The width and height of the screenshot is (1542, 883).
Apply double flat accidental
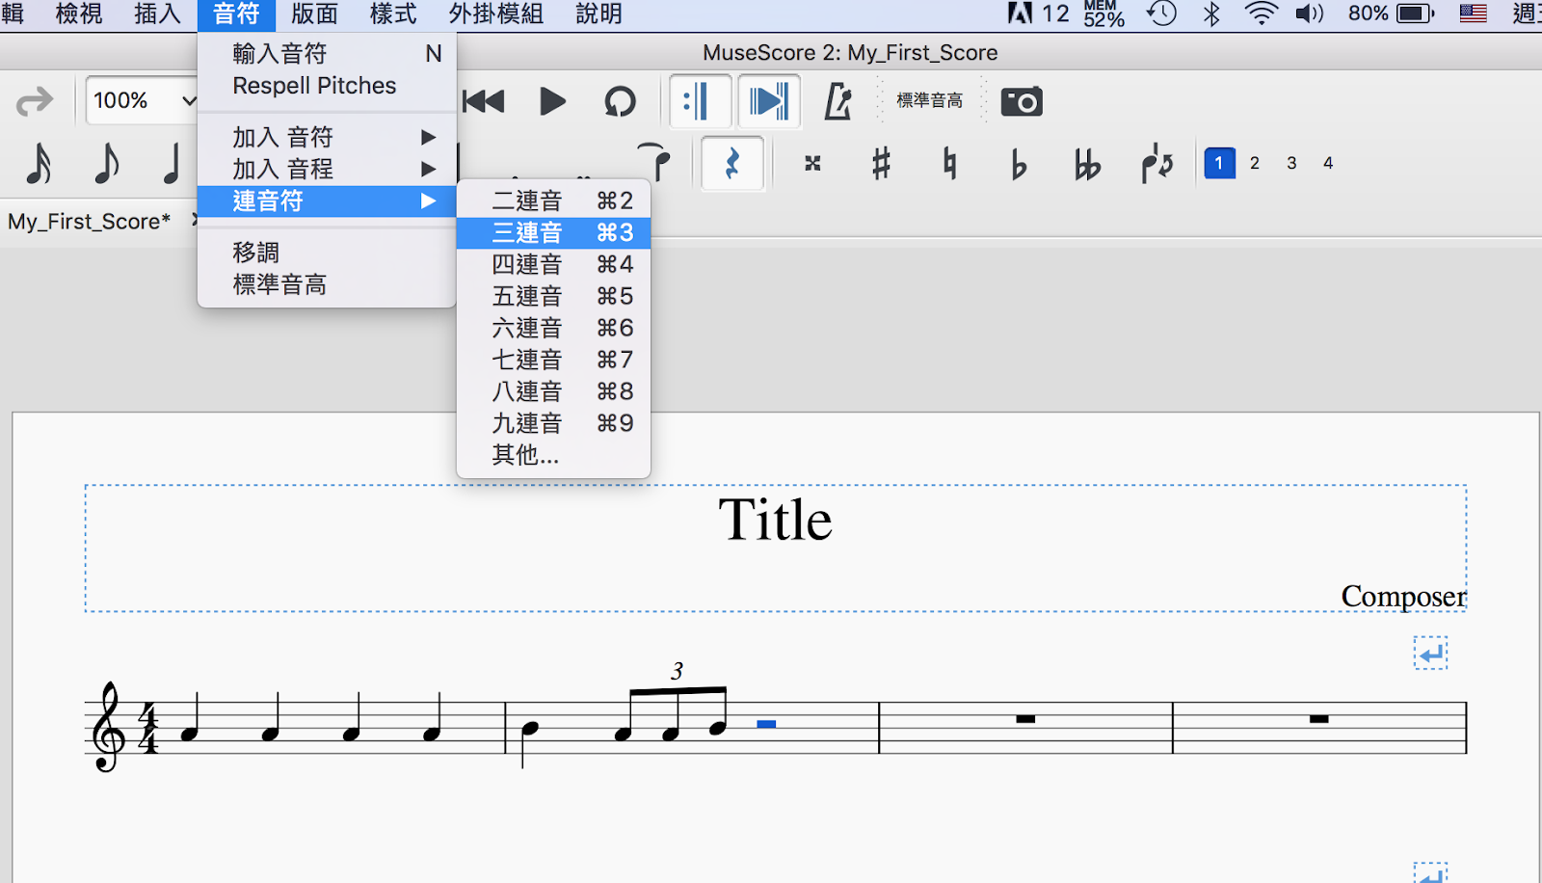[x=1087, y=165]
